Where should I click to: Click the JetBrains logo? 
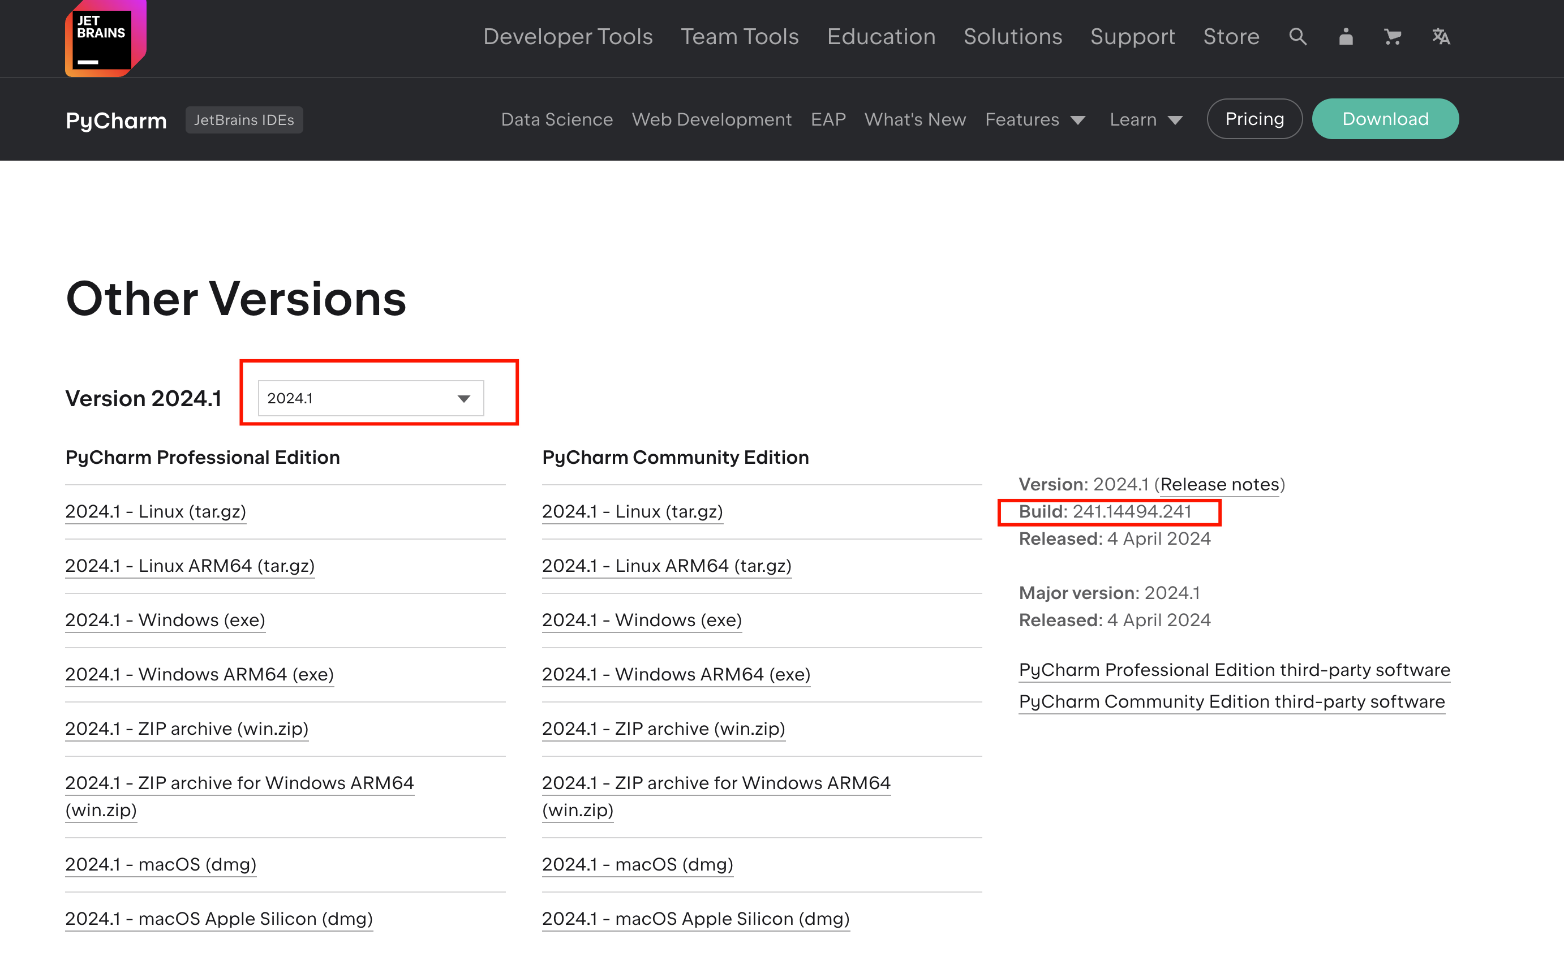coord(105,38)
